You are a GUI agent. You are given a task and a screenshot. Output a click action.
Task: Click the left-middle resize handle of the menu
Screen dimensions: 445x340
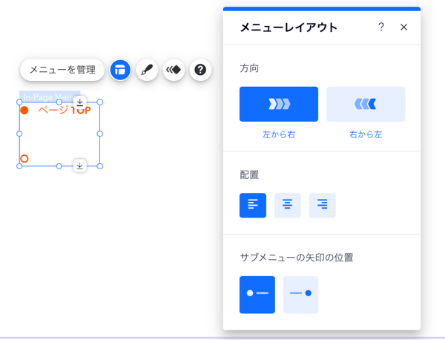tap(19, 134)
